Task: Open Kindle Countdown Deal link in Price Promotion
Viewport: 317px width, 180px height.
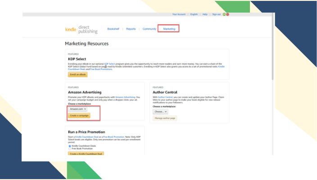Action: pos(87,137)
